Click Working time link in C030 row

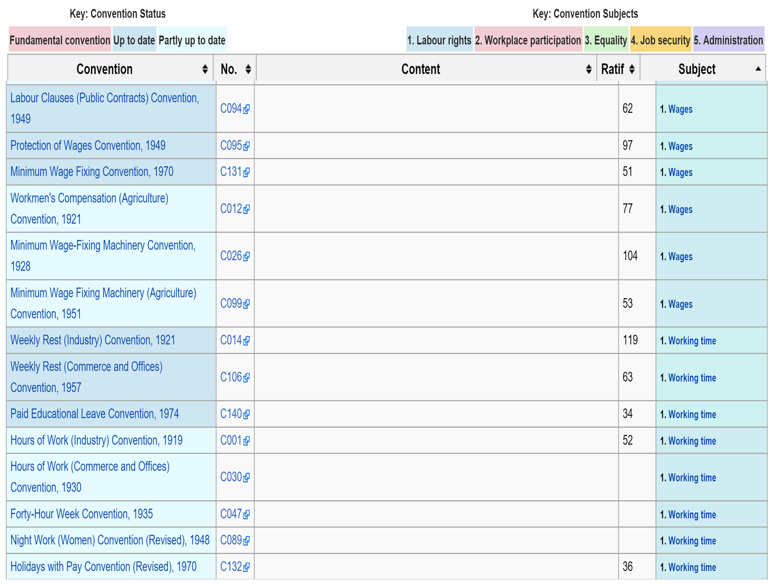pos(692,478)
